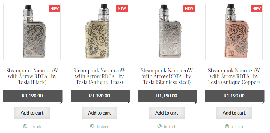Image resolution: width=270 pixels, height=133 pixels.
Task: Open Steampunk Nano 120W (Stainless steel) title link
Action: point(167,76)
